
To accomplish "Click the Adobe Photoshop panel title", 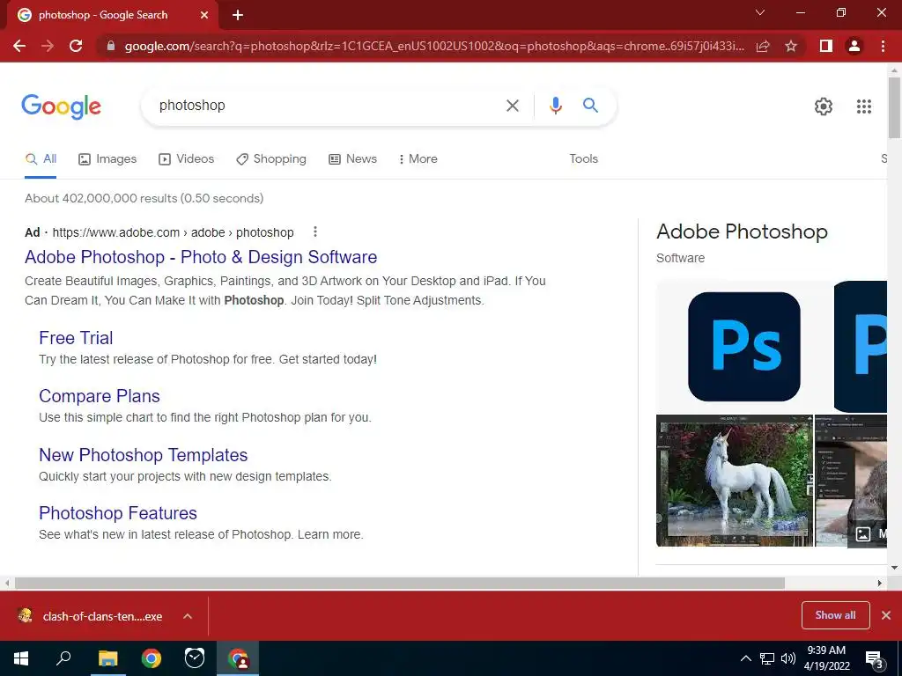I will pos(742,231).
